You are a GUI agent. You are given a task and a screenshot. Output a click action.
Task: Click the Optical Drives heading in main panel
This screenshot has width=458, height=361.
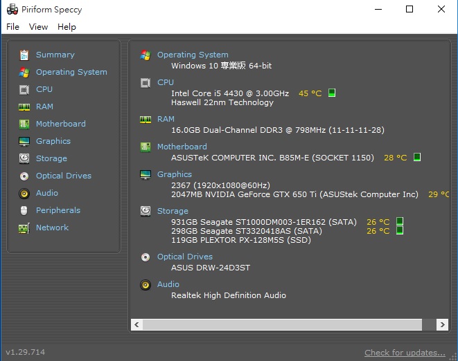tap(185, 257)
